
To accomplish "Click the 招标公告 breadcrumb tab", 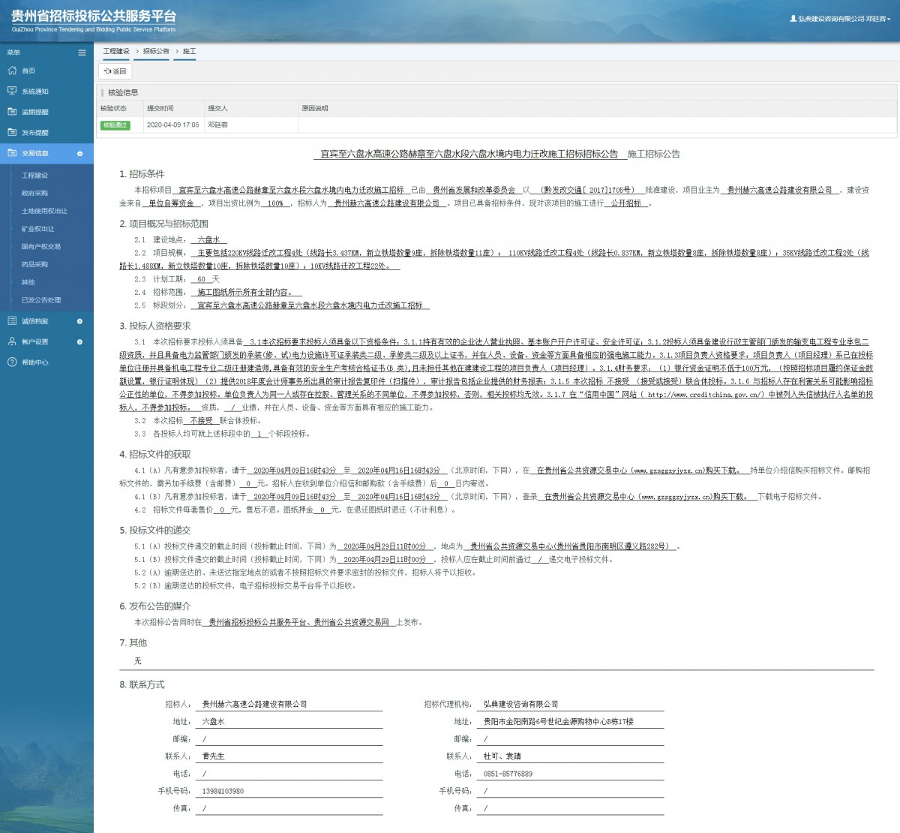I will [x=156, y=51].
